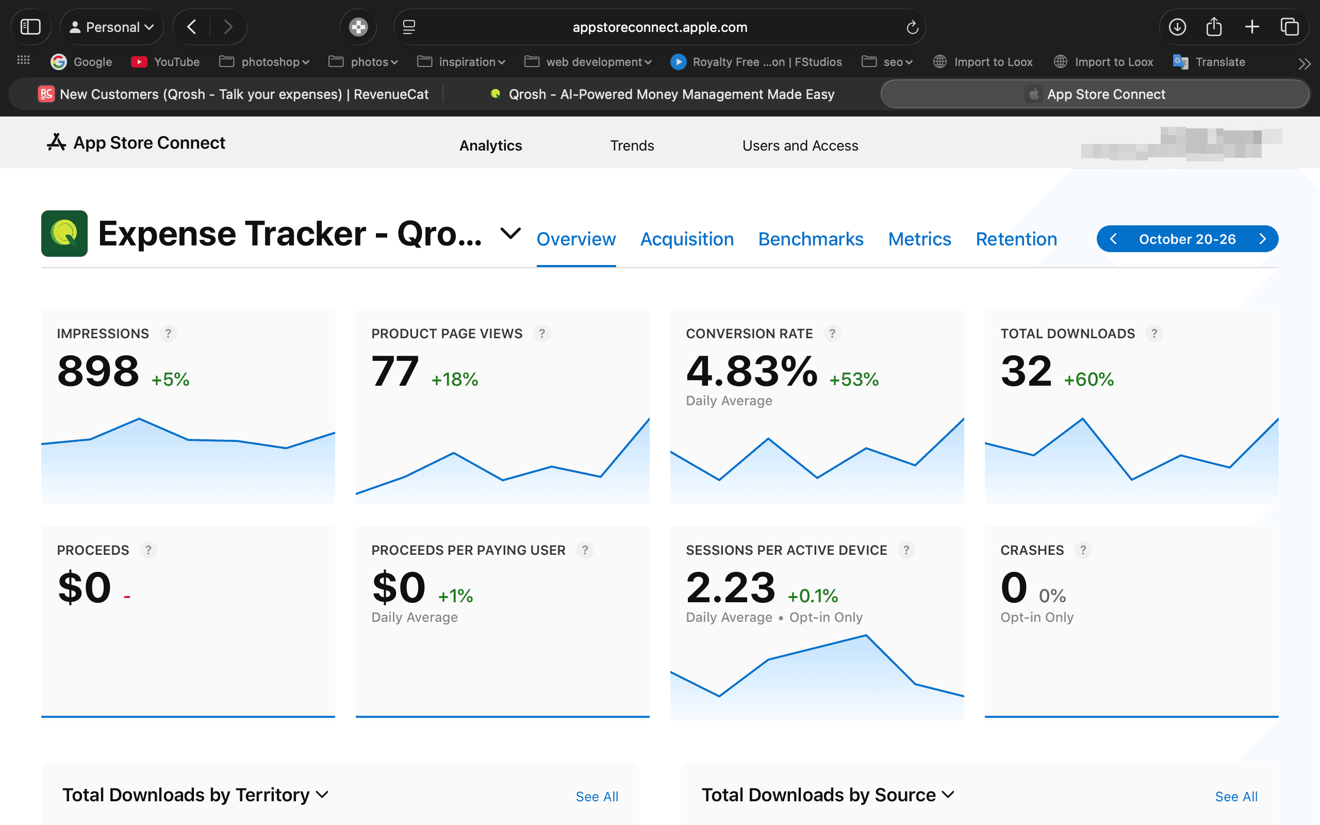Click the Impressions help question mark icon

(168, 334)
